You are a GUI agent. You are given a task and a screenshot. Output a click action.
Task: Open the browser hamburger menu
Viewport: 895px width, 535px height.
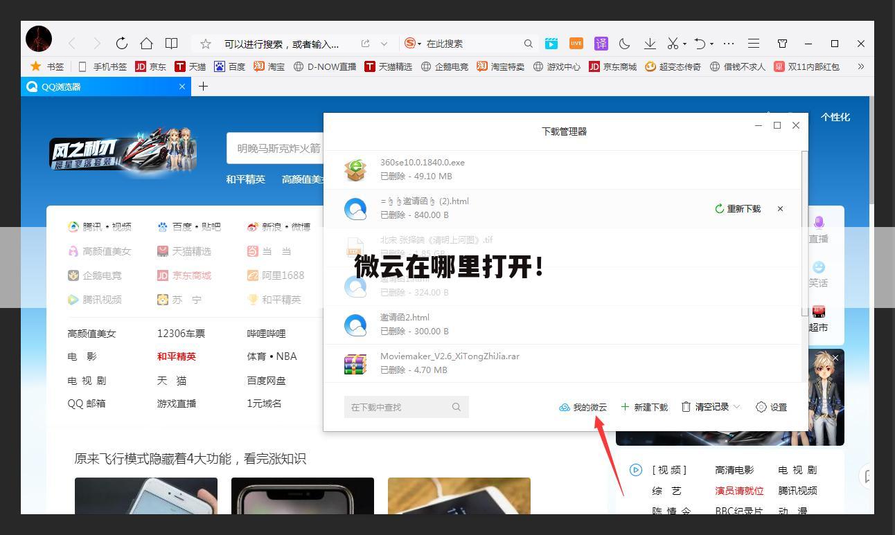click(x=754, y=44)
